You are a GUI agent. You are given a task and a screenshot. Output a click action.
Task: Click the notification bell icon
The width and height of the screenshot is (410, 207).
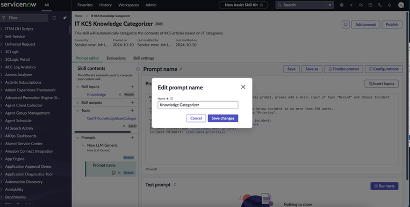pyautogui.click(x=390, y=5)
